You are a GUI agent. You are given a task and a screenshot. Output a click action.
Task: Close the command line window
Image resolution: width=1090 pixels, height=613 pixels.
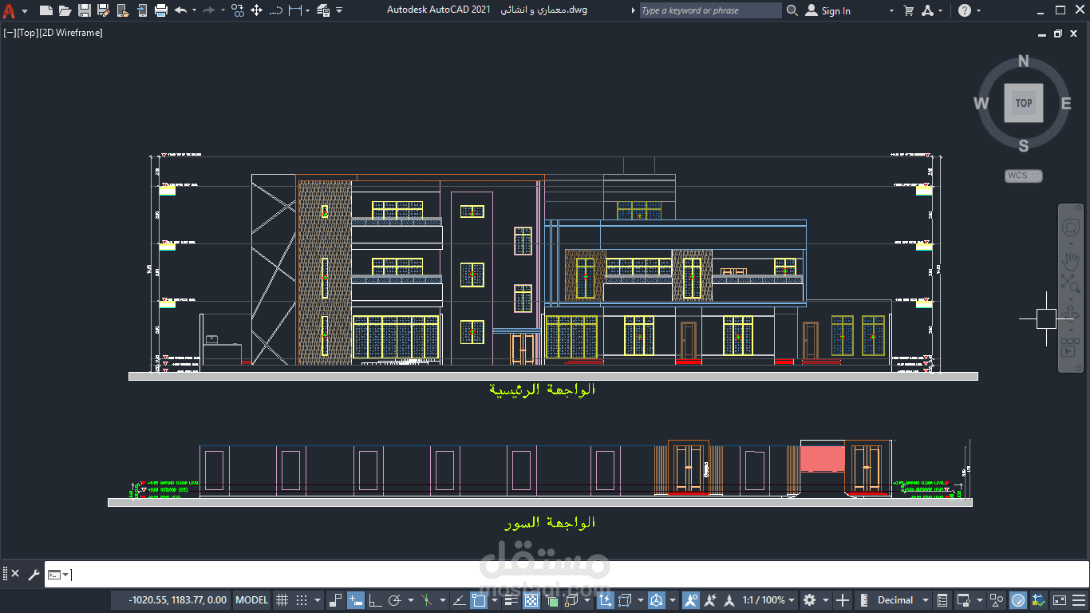tap(15, 574)
